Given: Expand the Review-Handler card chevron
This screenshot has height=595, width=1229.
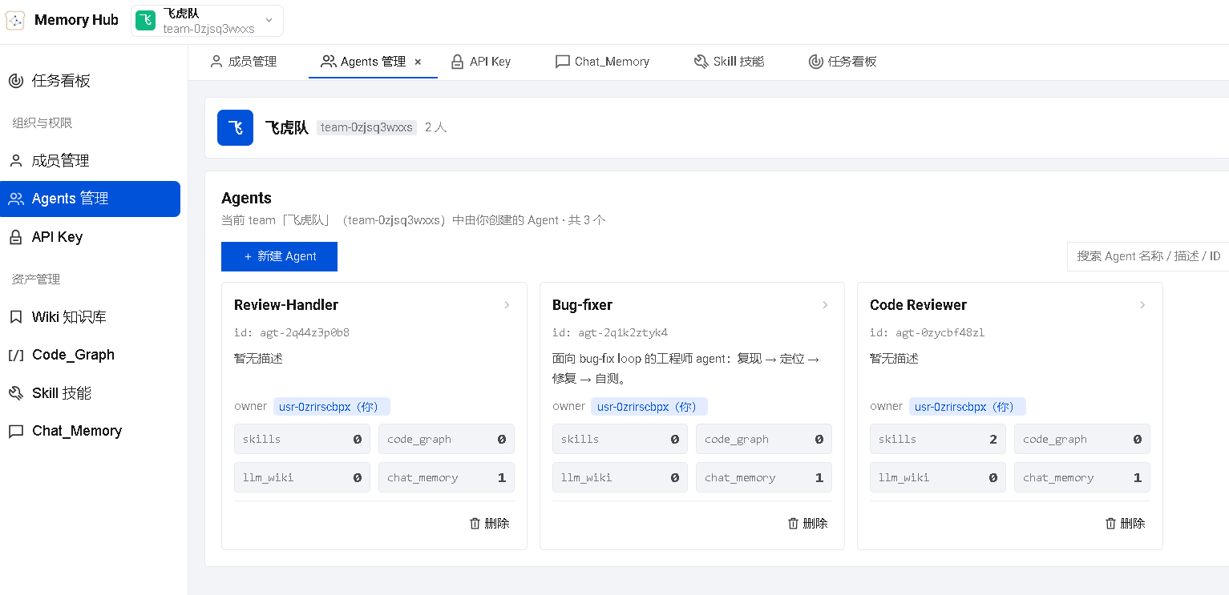Looking at the screenshot, I should [507, 305].
